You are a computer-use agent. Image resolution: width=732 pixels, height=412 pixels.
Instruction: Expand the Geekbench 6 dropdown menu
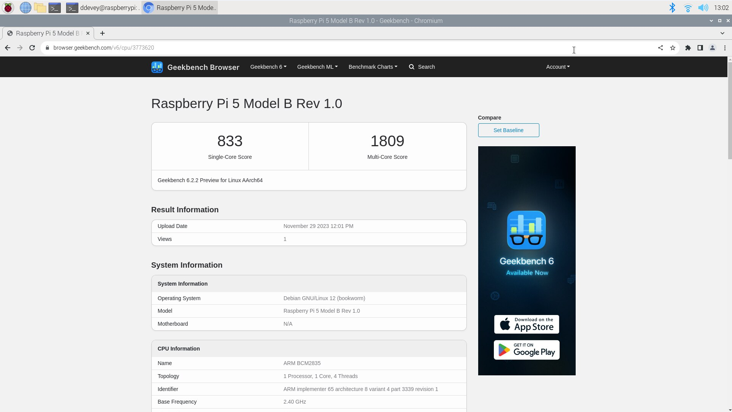[268, 67]
